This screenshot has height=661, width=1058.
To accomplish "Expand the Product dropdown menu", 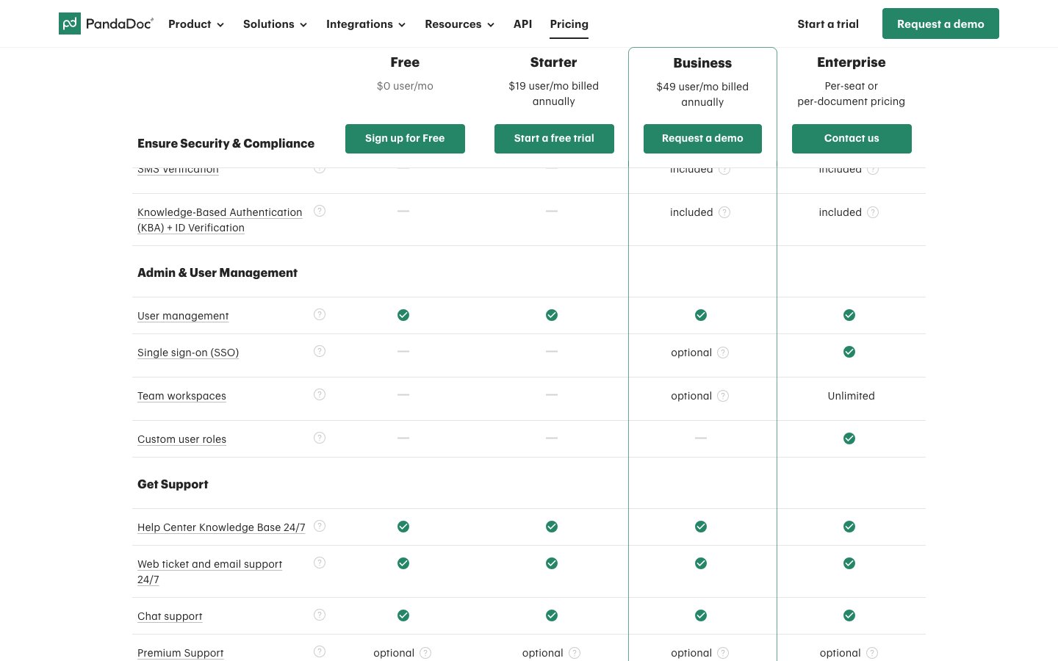I will (x=195, y=24).
